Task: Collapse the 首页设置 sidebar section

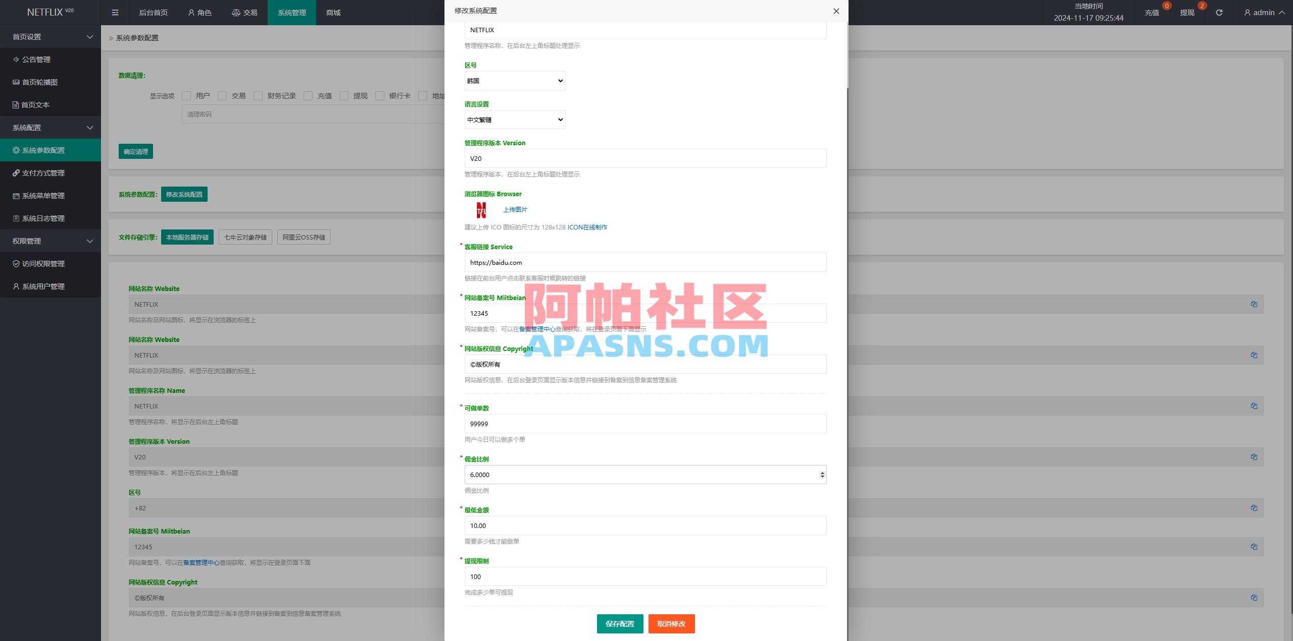Action: coord(51,36)
